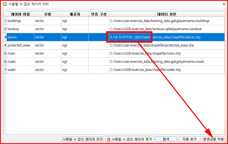
Task: Click buildings data source path training_data.gpkg
Action: click(x=167, y=21)
